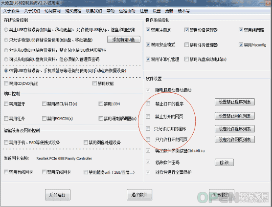Select 只允许特定USB存储设备使用 radio option
The height and width of the screenshot is (207, 272).
(6, 40)
